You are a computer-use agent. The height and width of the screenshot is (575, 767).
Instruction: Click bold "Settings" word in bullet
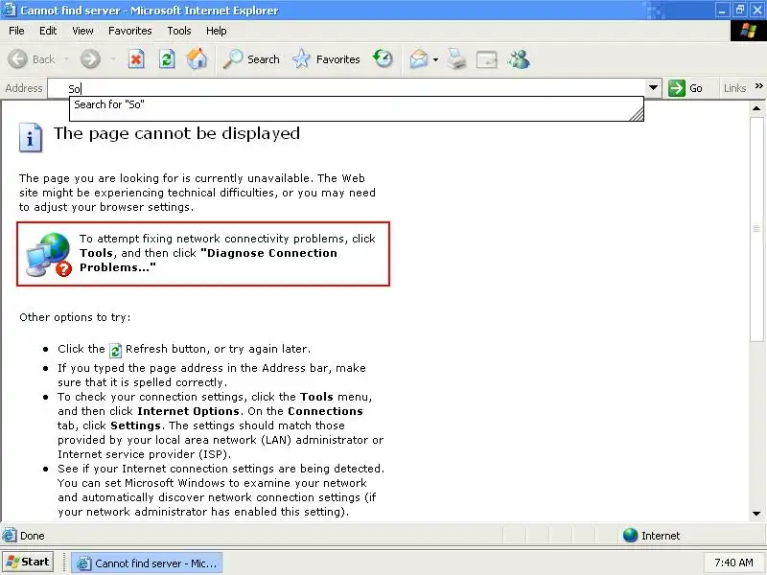click(x=135, y=425)
